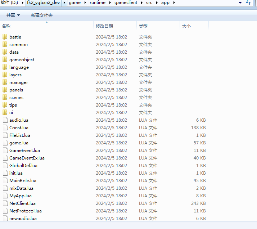Expand the address bar history dropdown arrow
Image resolution: width=257 pixels, height=229 pixels.
tap(240, 3)
